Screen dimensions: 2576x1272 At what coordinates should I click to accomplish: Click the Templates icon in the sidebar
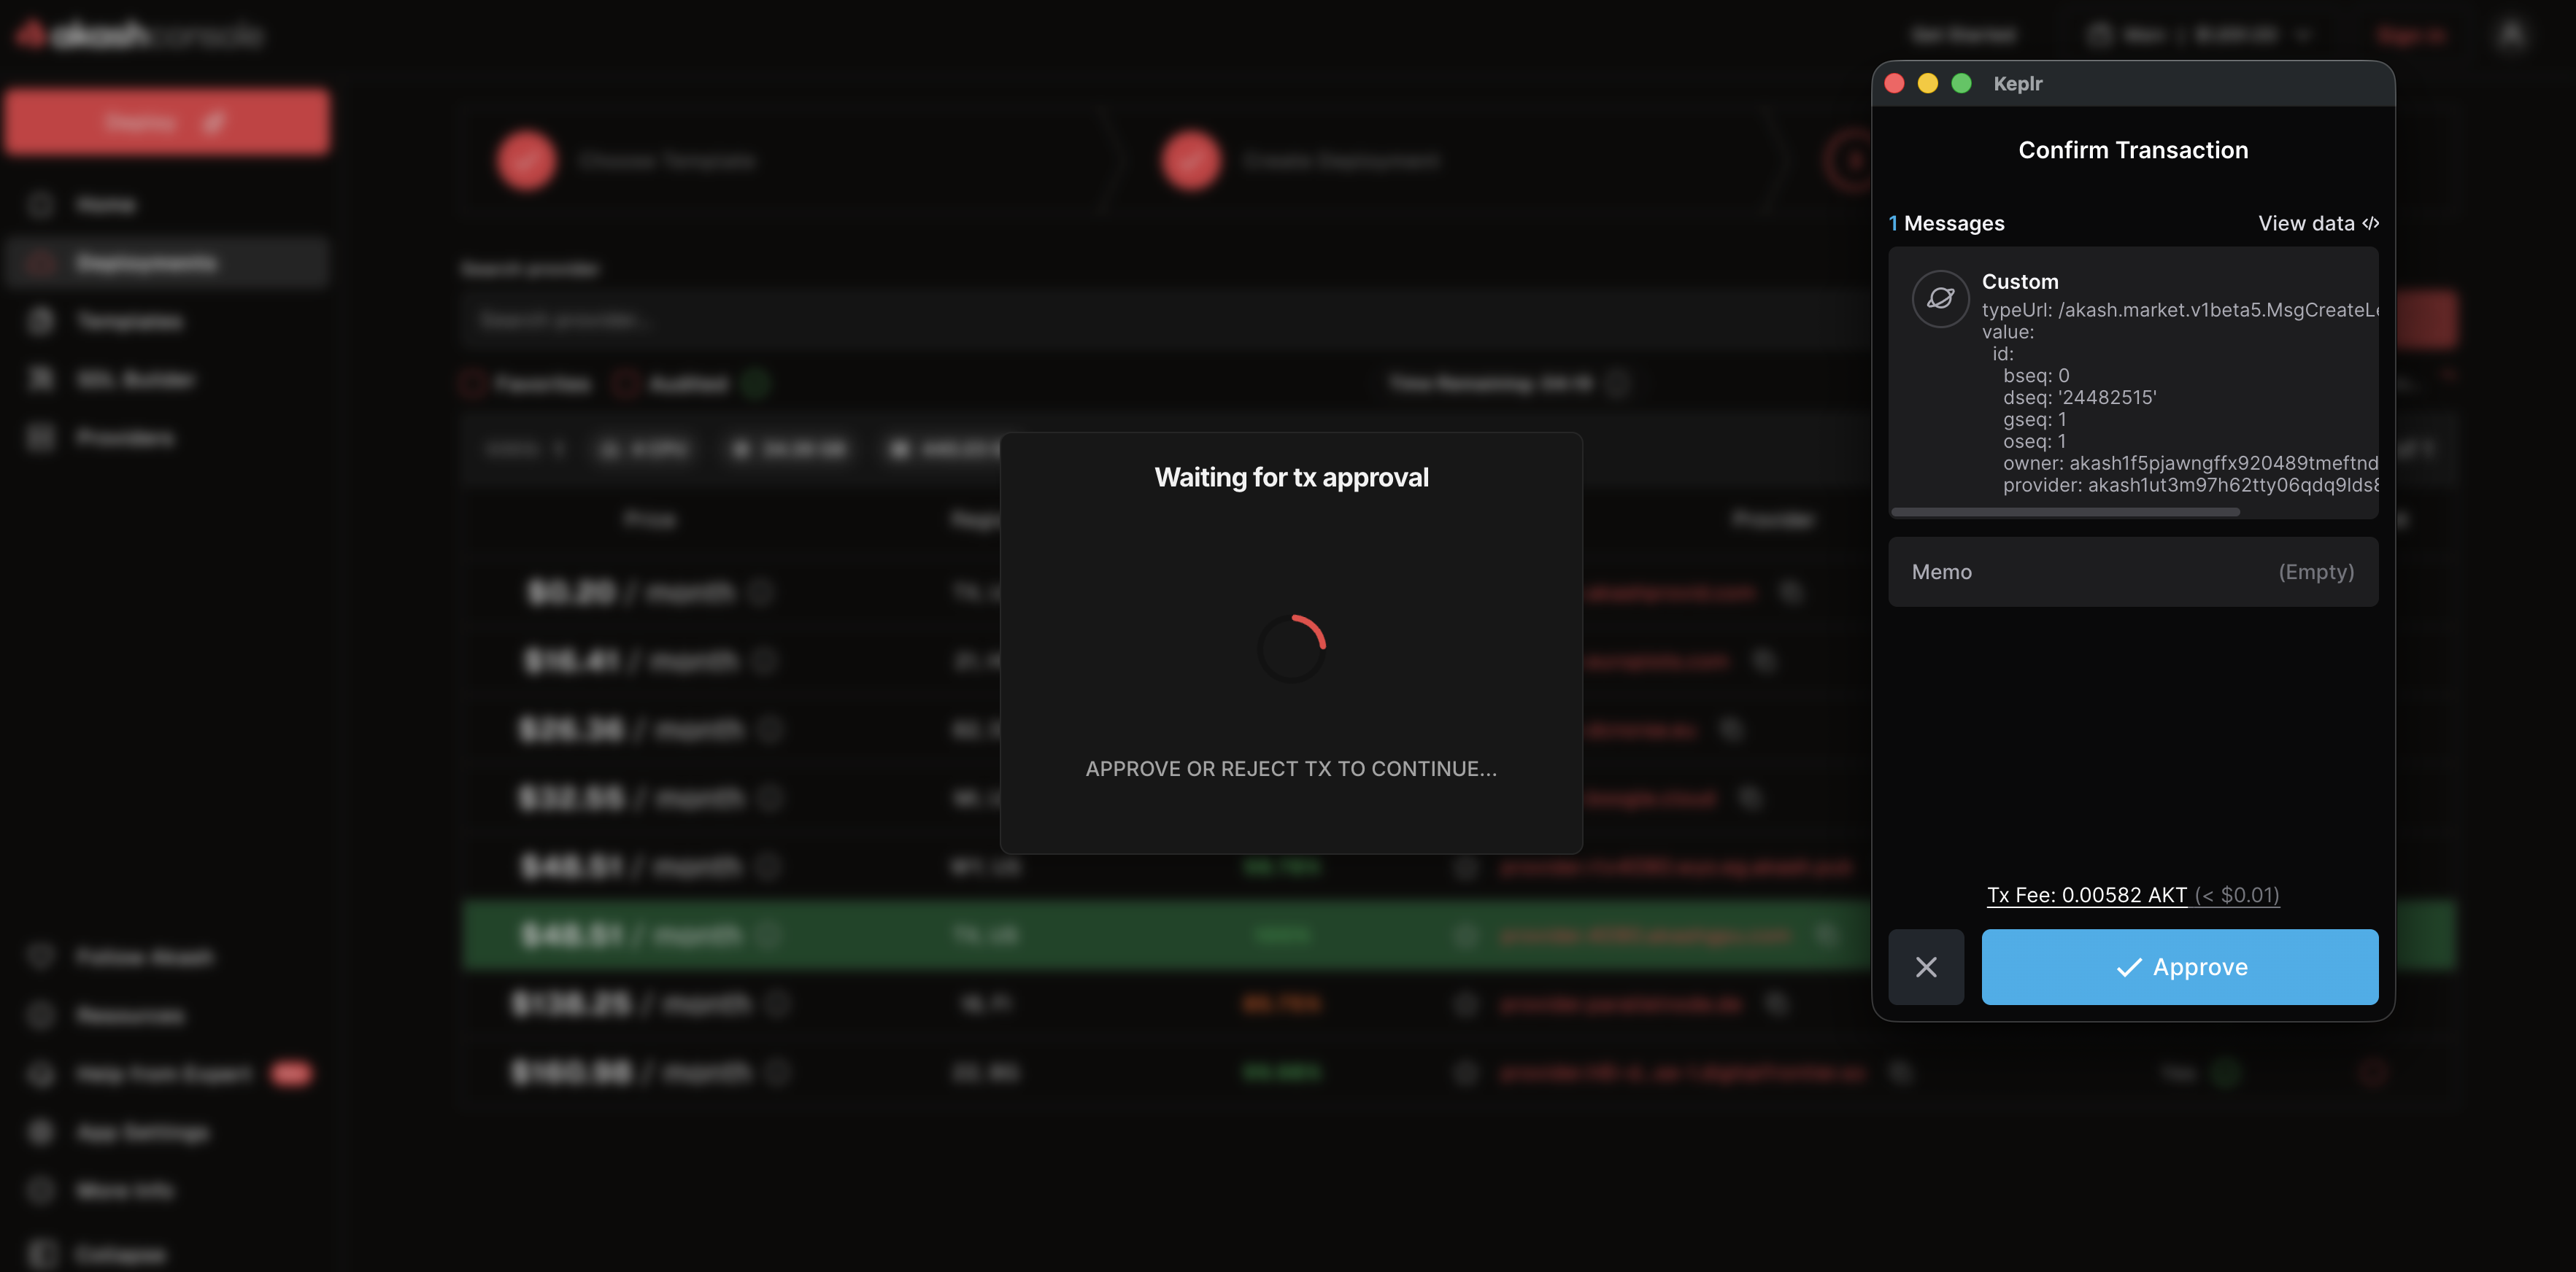pyautogui.click(x=41, y=321)
